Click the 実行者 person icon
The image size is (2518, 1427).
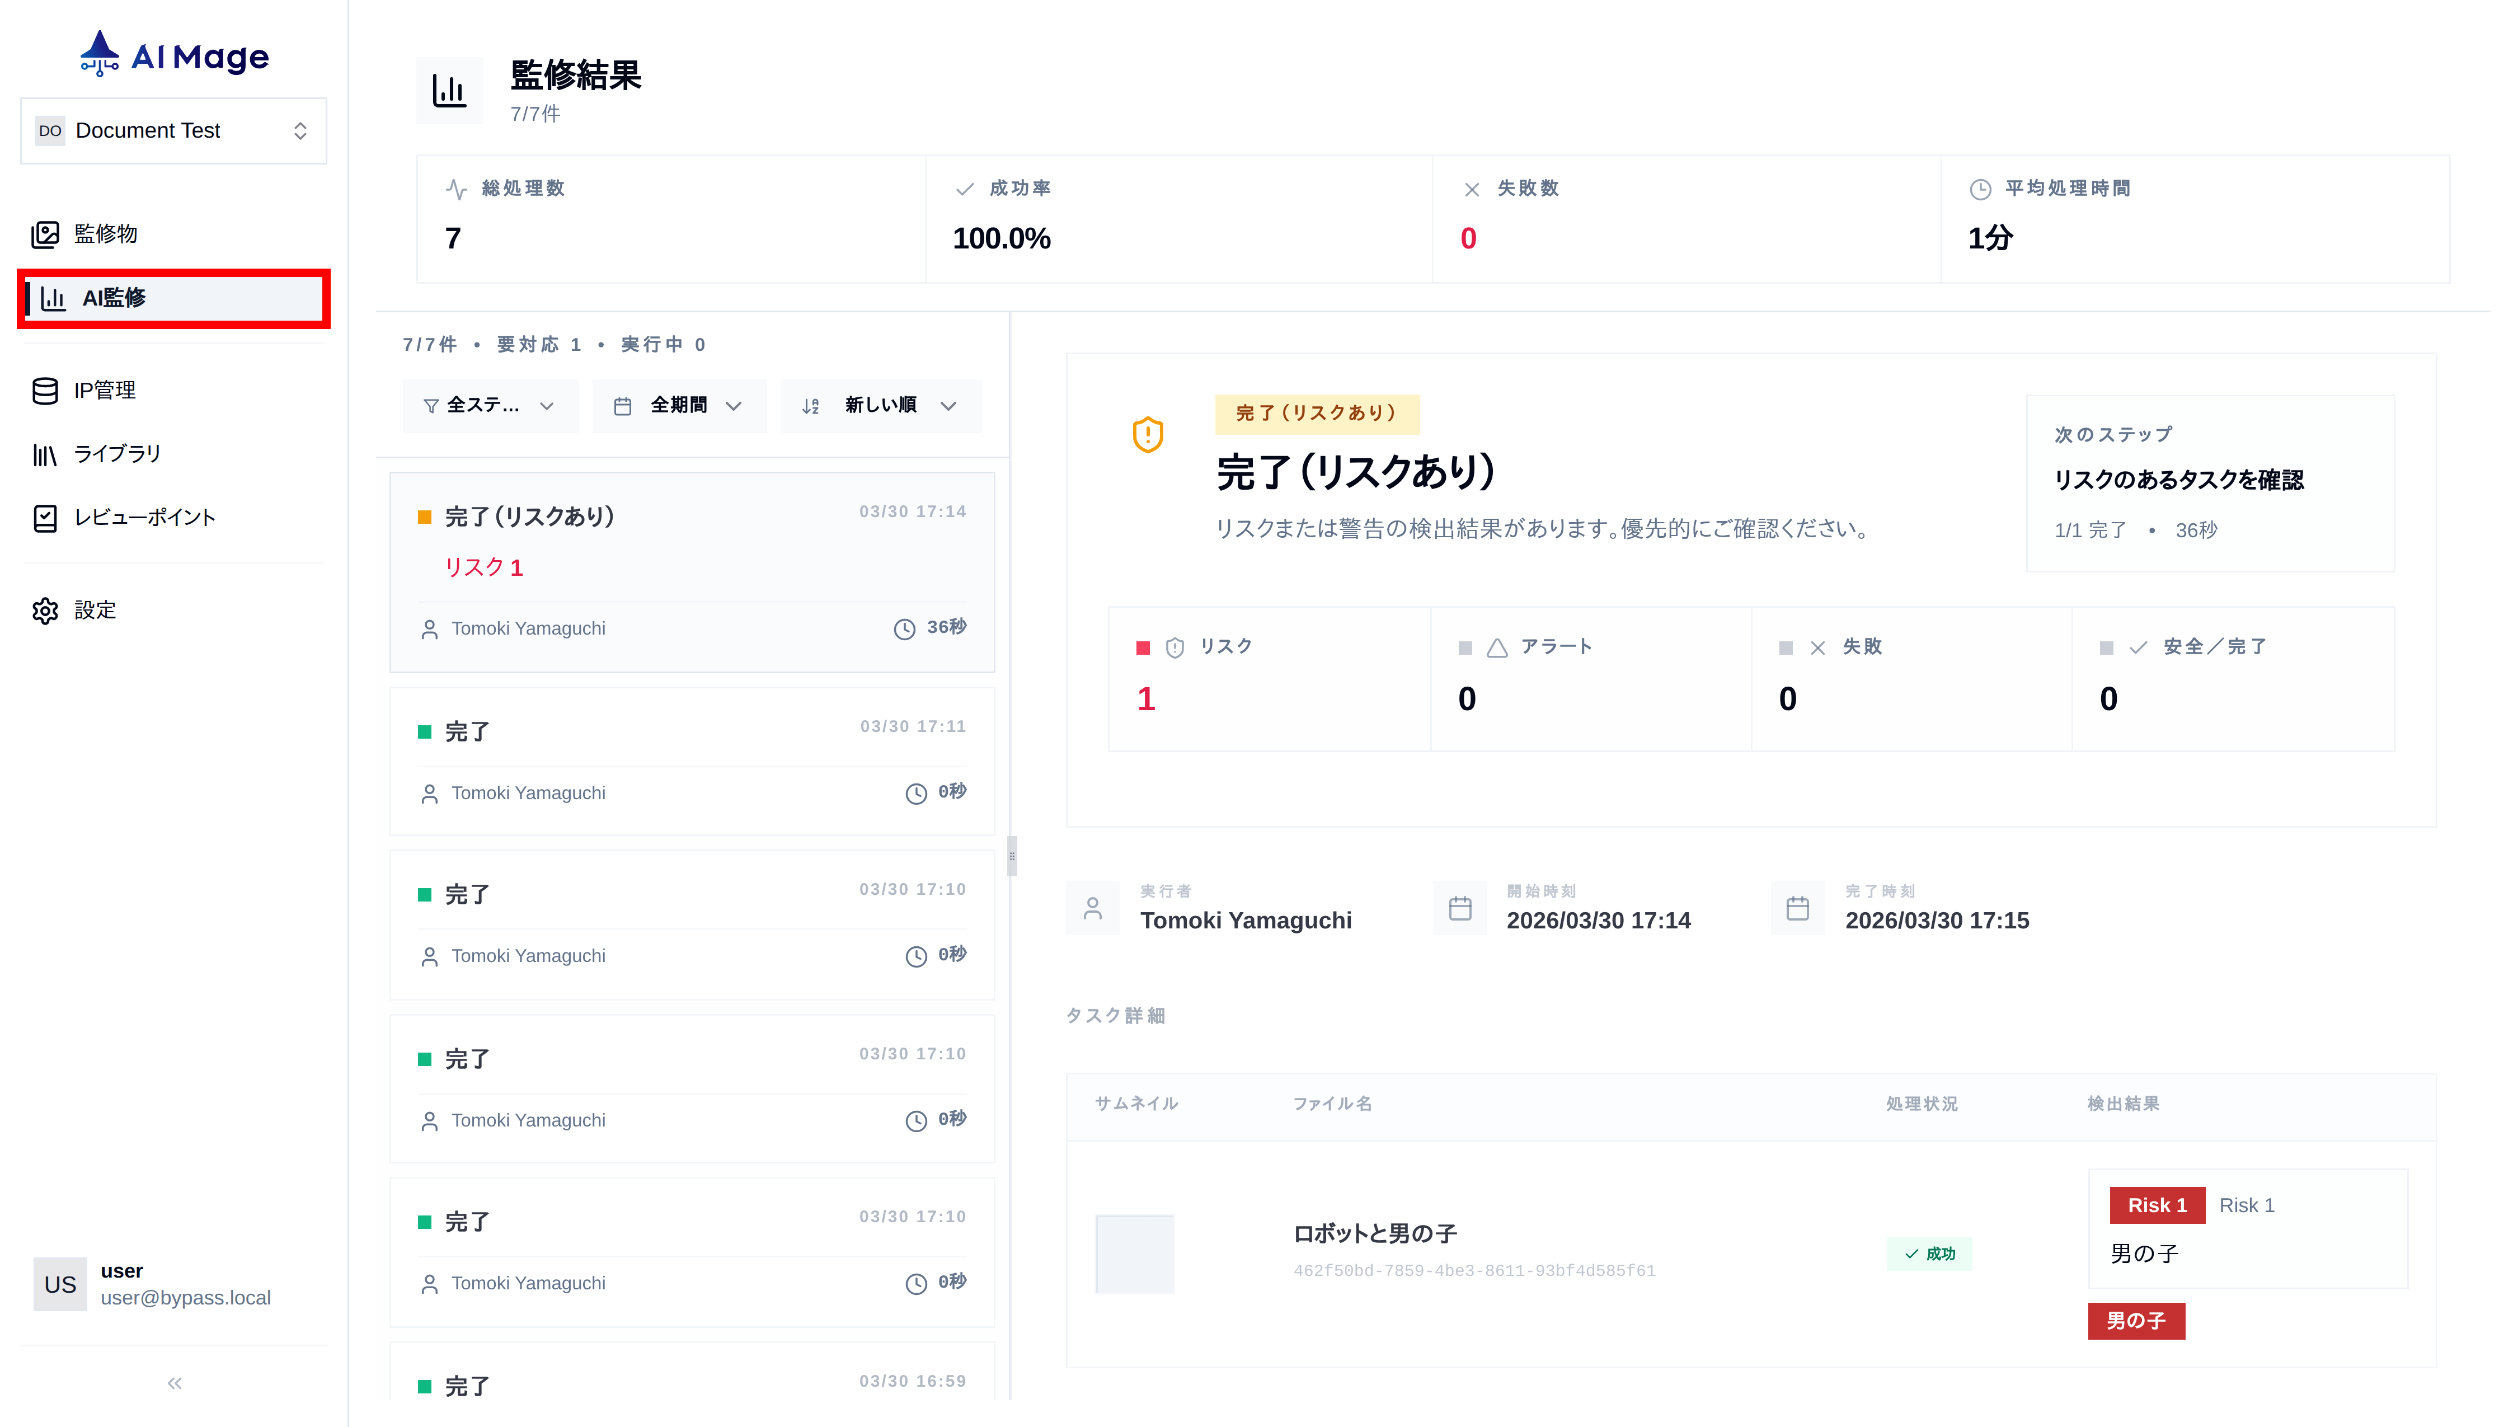1092,909
